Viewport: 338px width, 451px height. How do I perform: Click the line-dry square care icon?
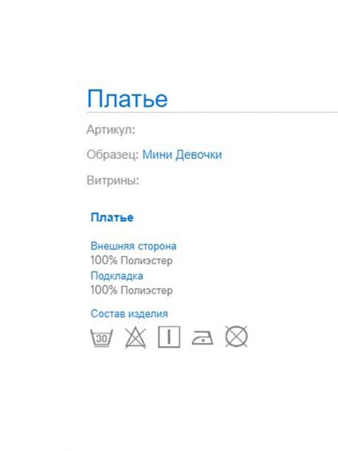pyautogui.click(x=169, y=337)
